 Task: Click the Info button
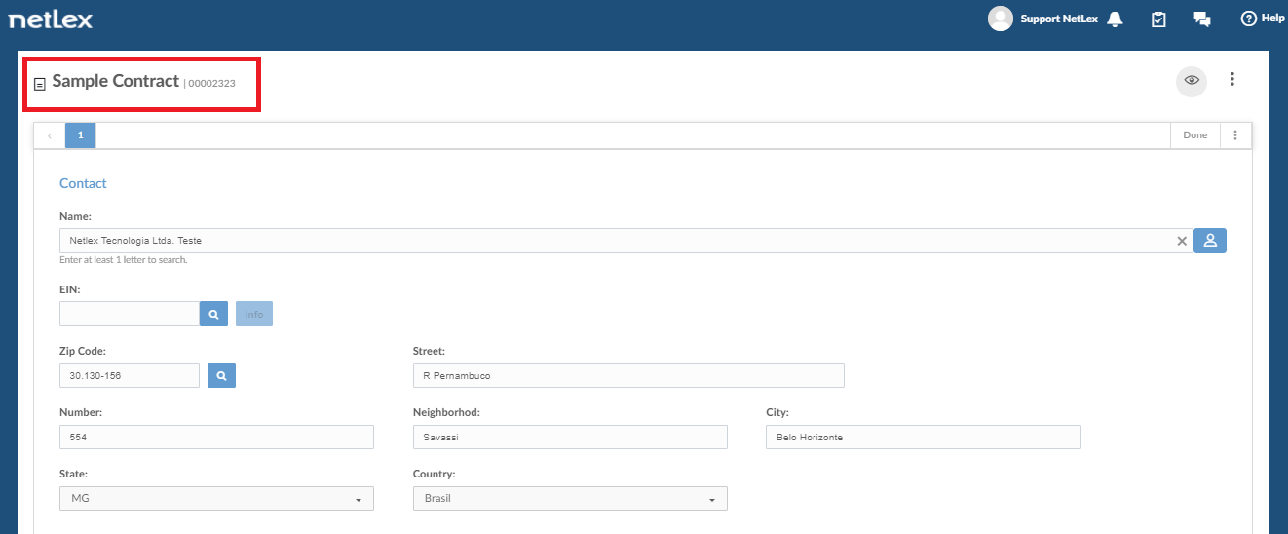[254, 314]
